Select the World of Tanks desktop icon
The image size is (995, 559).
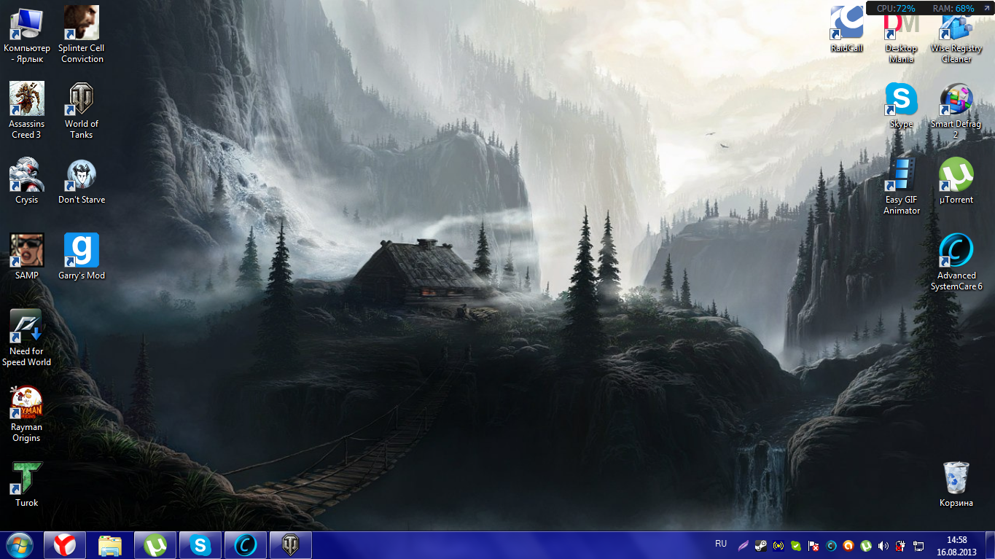tap(82, 110)
